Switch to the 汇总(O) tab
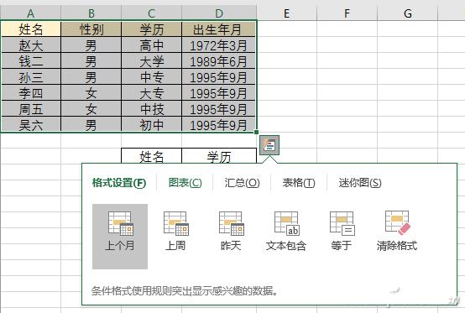The height and width of the screenshot is (313, 465). 242,183
